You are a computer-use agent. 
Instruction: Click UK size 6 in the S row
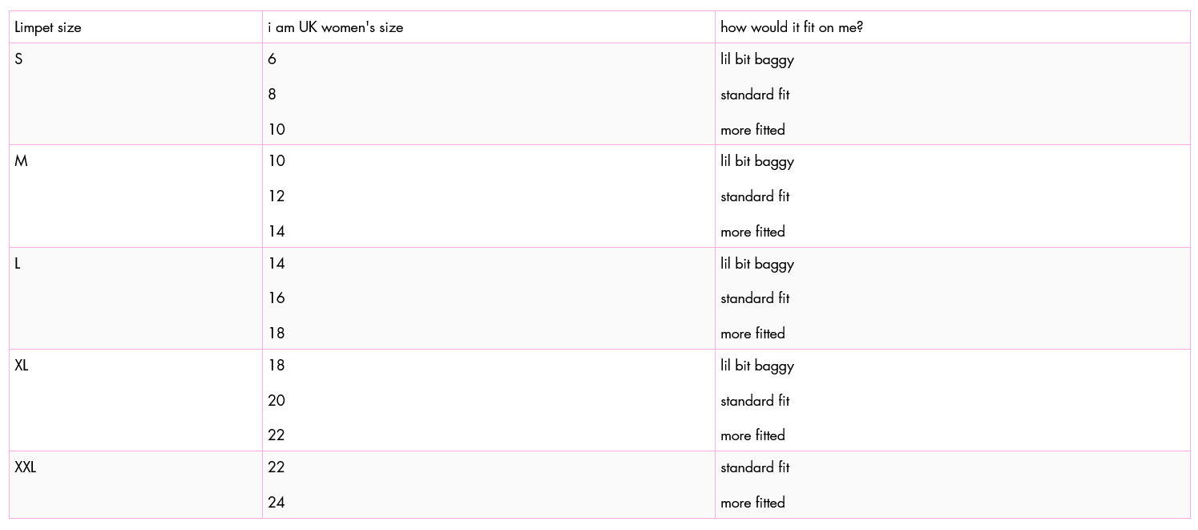pyautogui.click(x=272, y=59)
